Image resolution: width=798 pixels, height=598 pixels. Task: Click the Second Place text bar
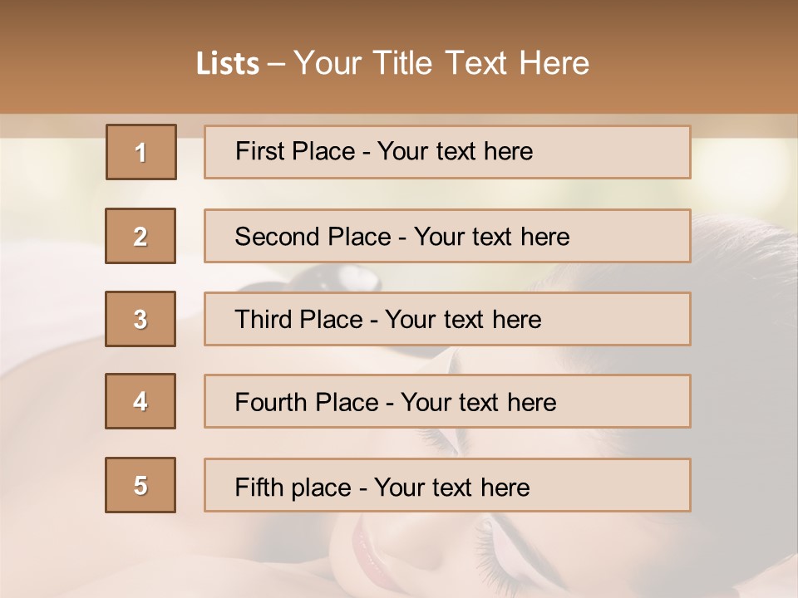(447, 236)
